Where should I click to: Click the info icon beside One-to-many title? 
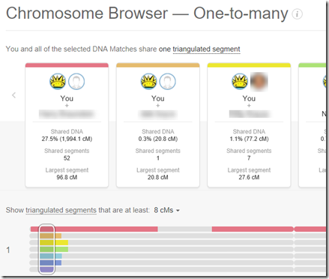[x=298, y=14]
